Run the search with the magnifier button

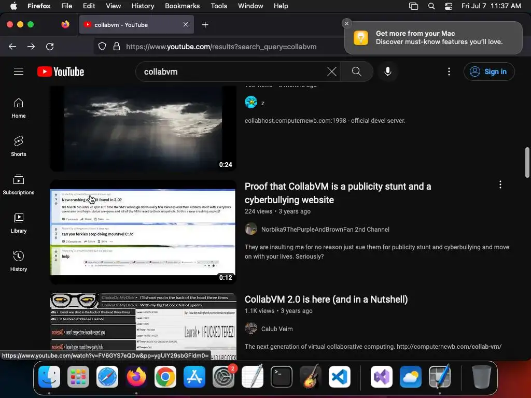click(x=357, y=72)
